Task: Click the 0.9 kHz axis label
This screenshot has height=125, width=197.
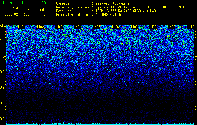Action: [x=3, y=72]
